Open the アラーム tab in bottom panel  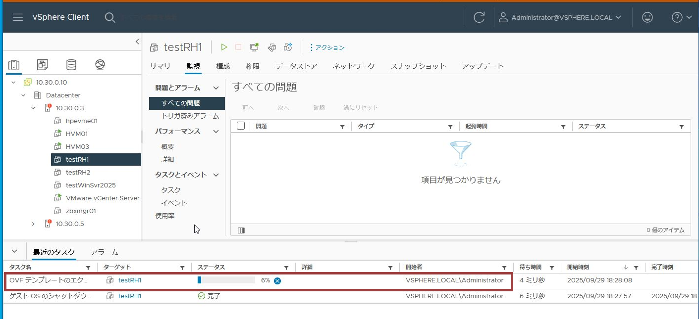104,252
